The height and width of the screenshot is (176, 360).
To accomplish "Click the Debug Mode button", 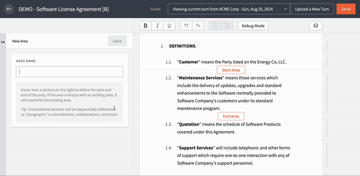I will (253, 26).
